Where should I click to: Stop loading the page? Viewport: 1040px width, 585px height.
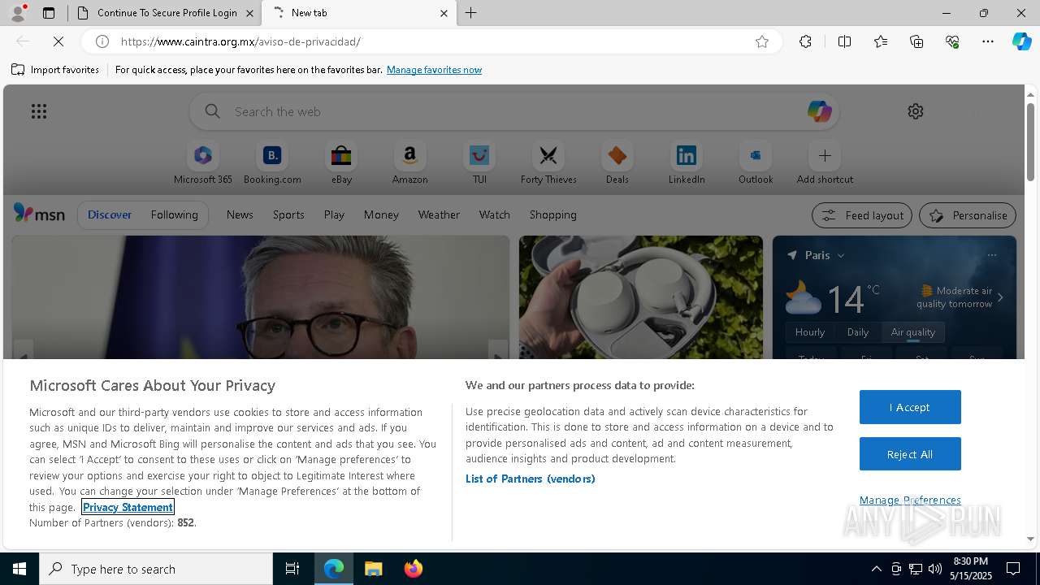pos(58,41)
